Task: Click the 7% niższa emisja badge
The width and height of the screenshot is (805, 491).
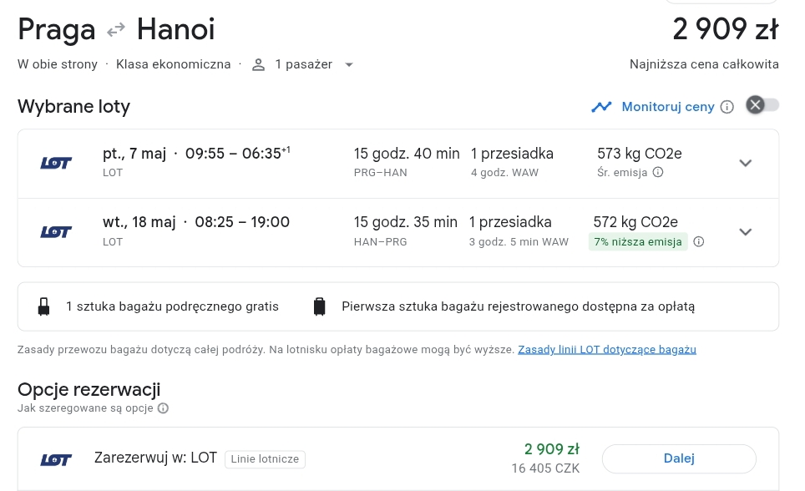Action: (638, 242)
